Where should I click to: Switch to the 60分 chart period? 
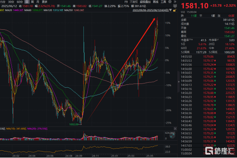(20, 2)
